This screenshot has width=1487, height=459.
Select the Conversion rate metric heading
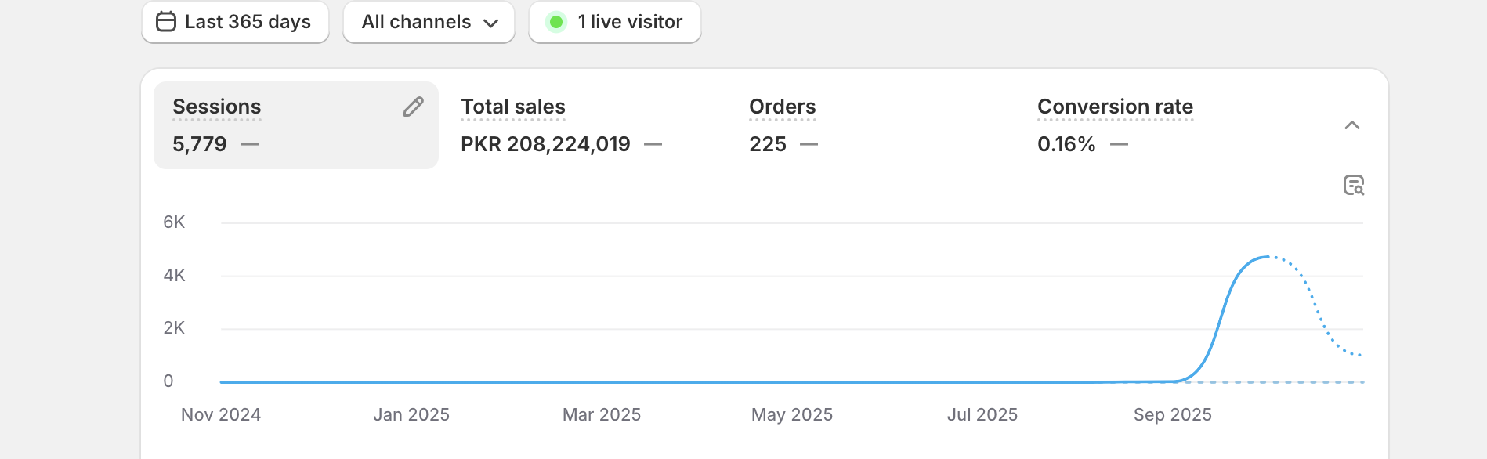click(1115, 107)
